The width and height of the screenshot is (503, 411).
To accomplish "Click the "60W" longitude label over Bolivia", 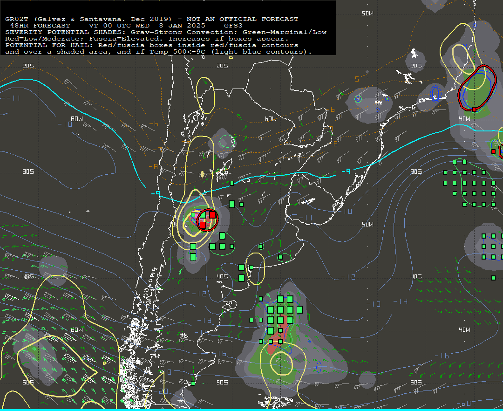I will (x=271, y=119).
